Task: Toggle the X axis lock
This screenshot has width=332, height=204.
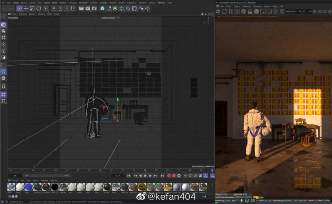Action: [x=54, y=8]
